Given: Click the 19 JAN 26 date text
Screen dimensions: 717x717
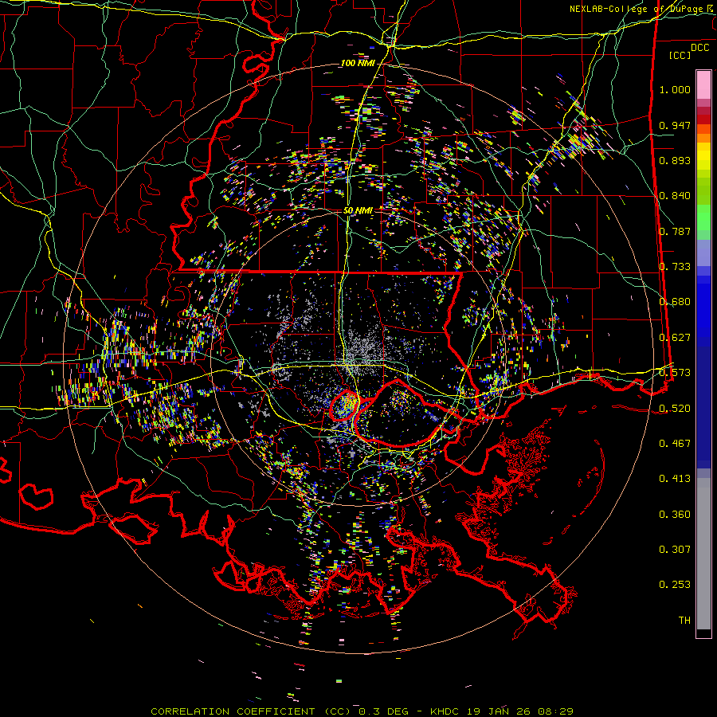Looking at the screenshot, I should coord(499,711).
